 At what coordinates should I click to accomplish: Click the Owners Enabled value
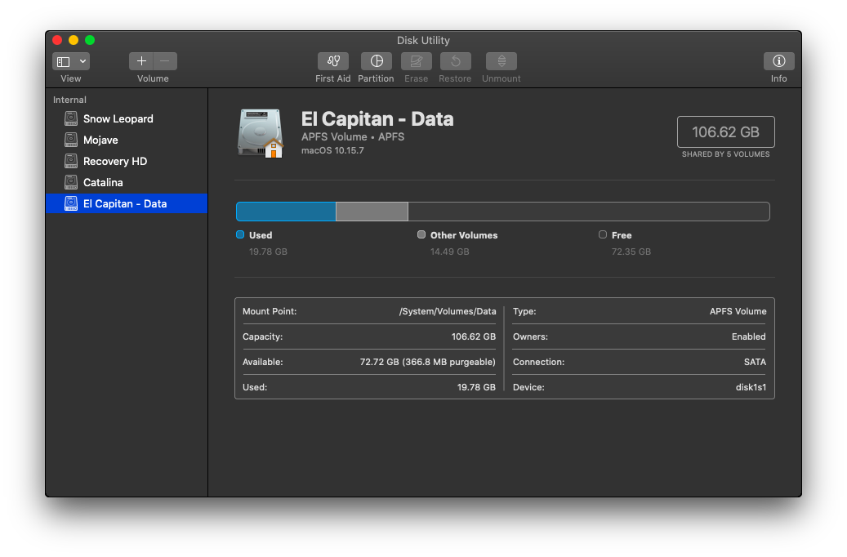pyautogui.click(x=749, y=336)
